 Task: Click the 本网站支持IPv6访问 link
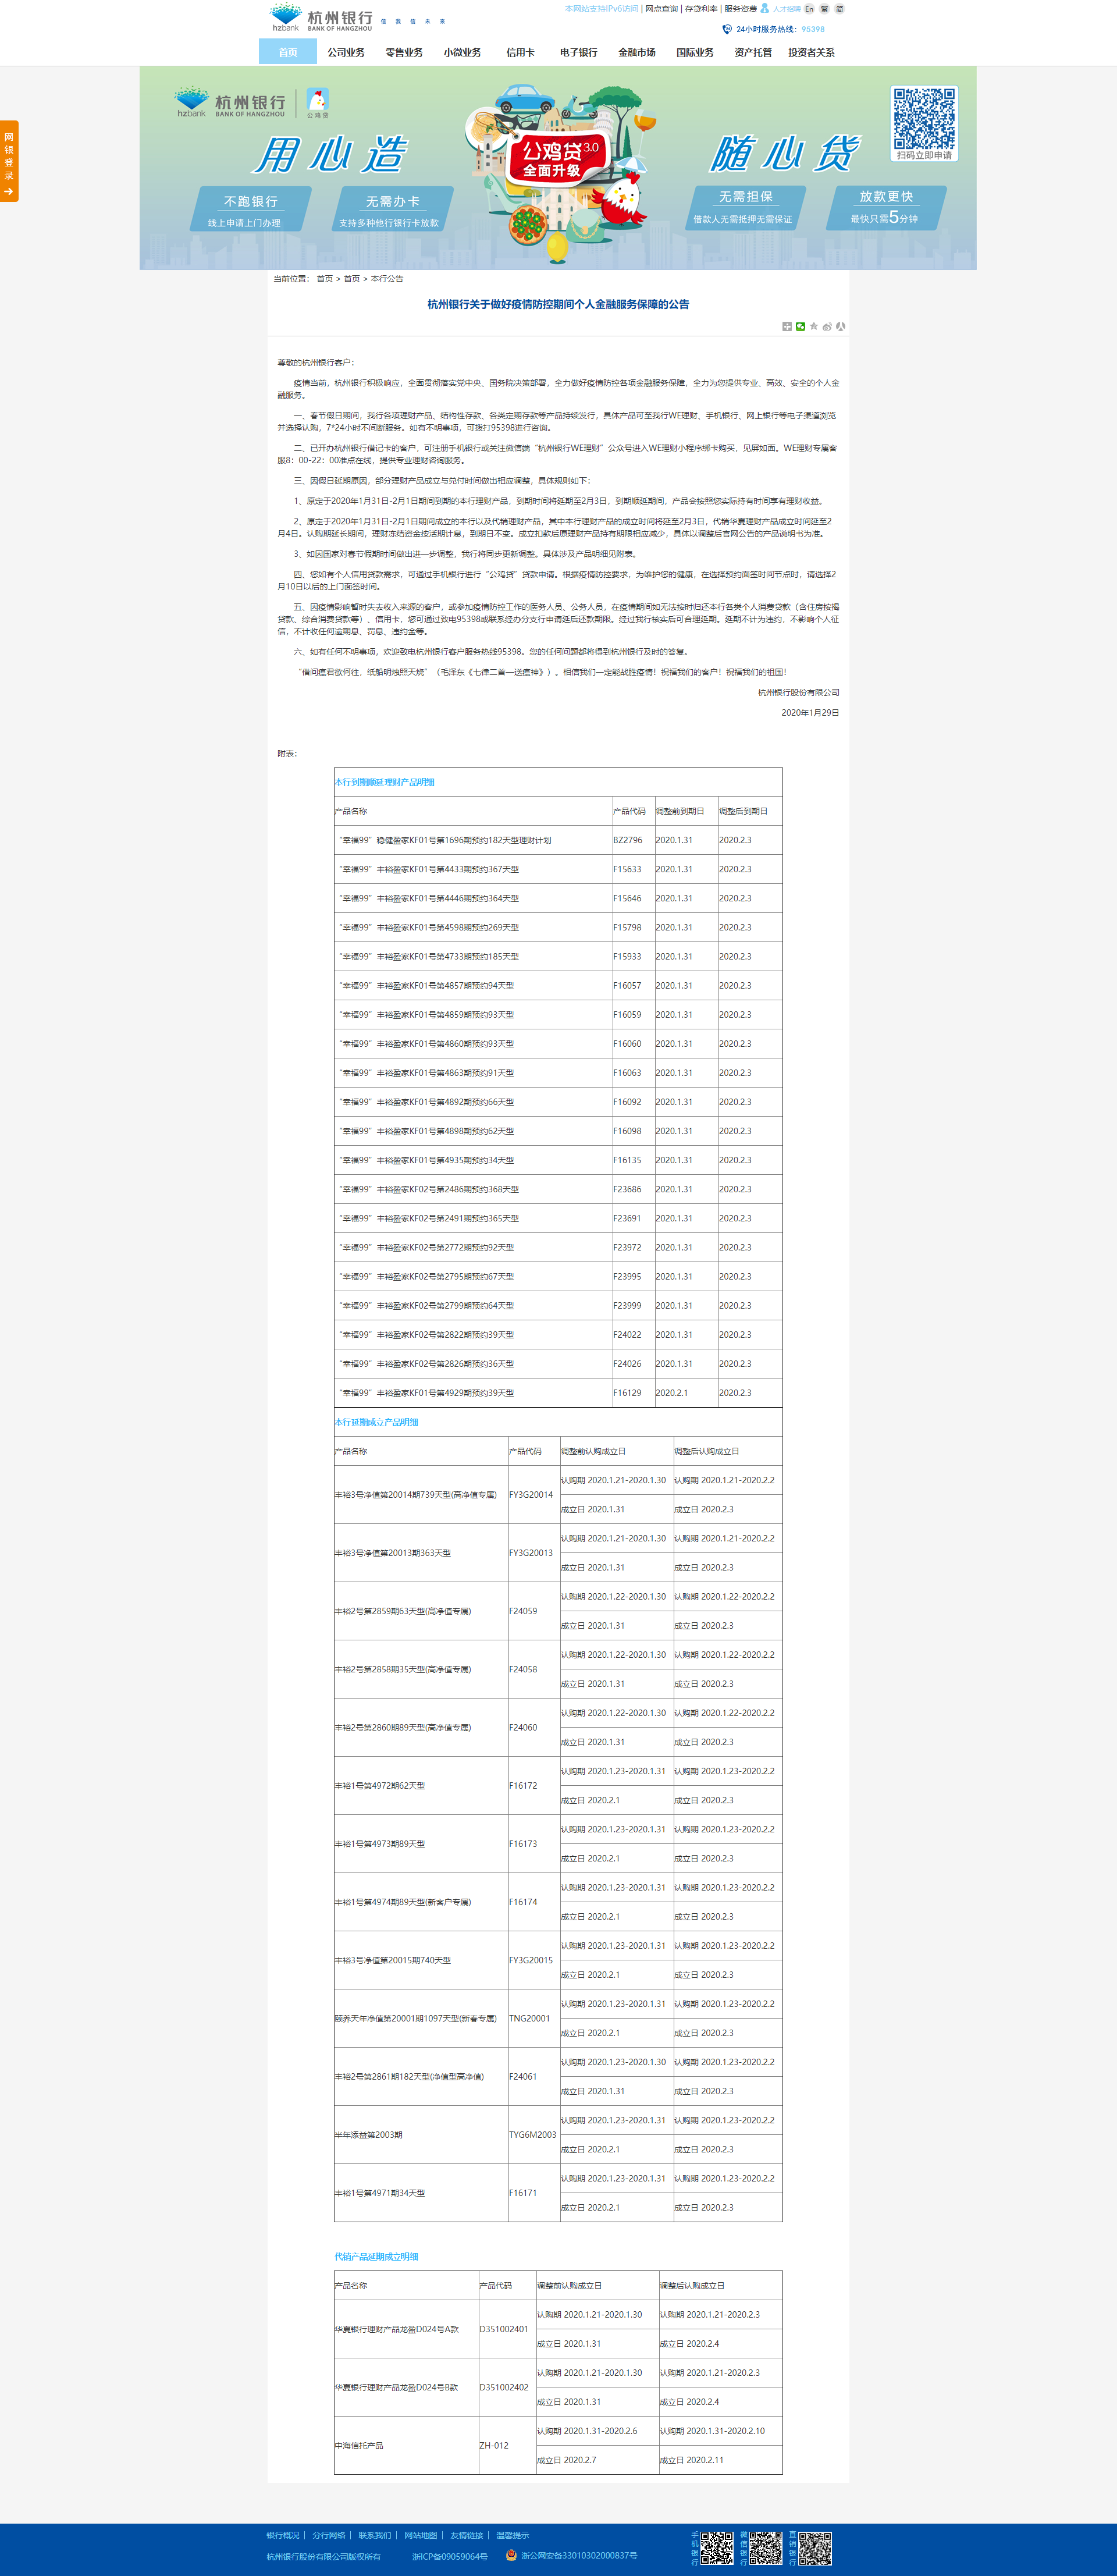[x=601, y=9]
